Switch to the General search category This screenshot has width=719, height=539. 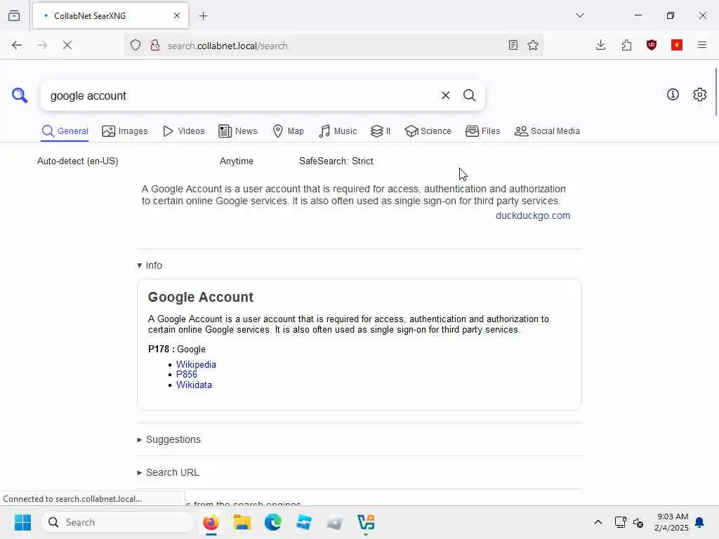pos(65,131)
